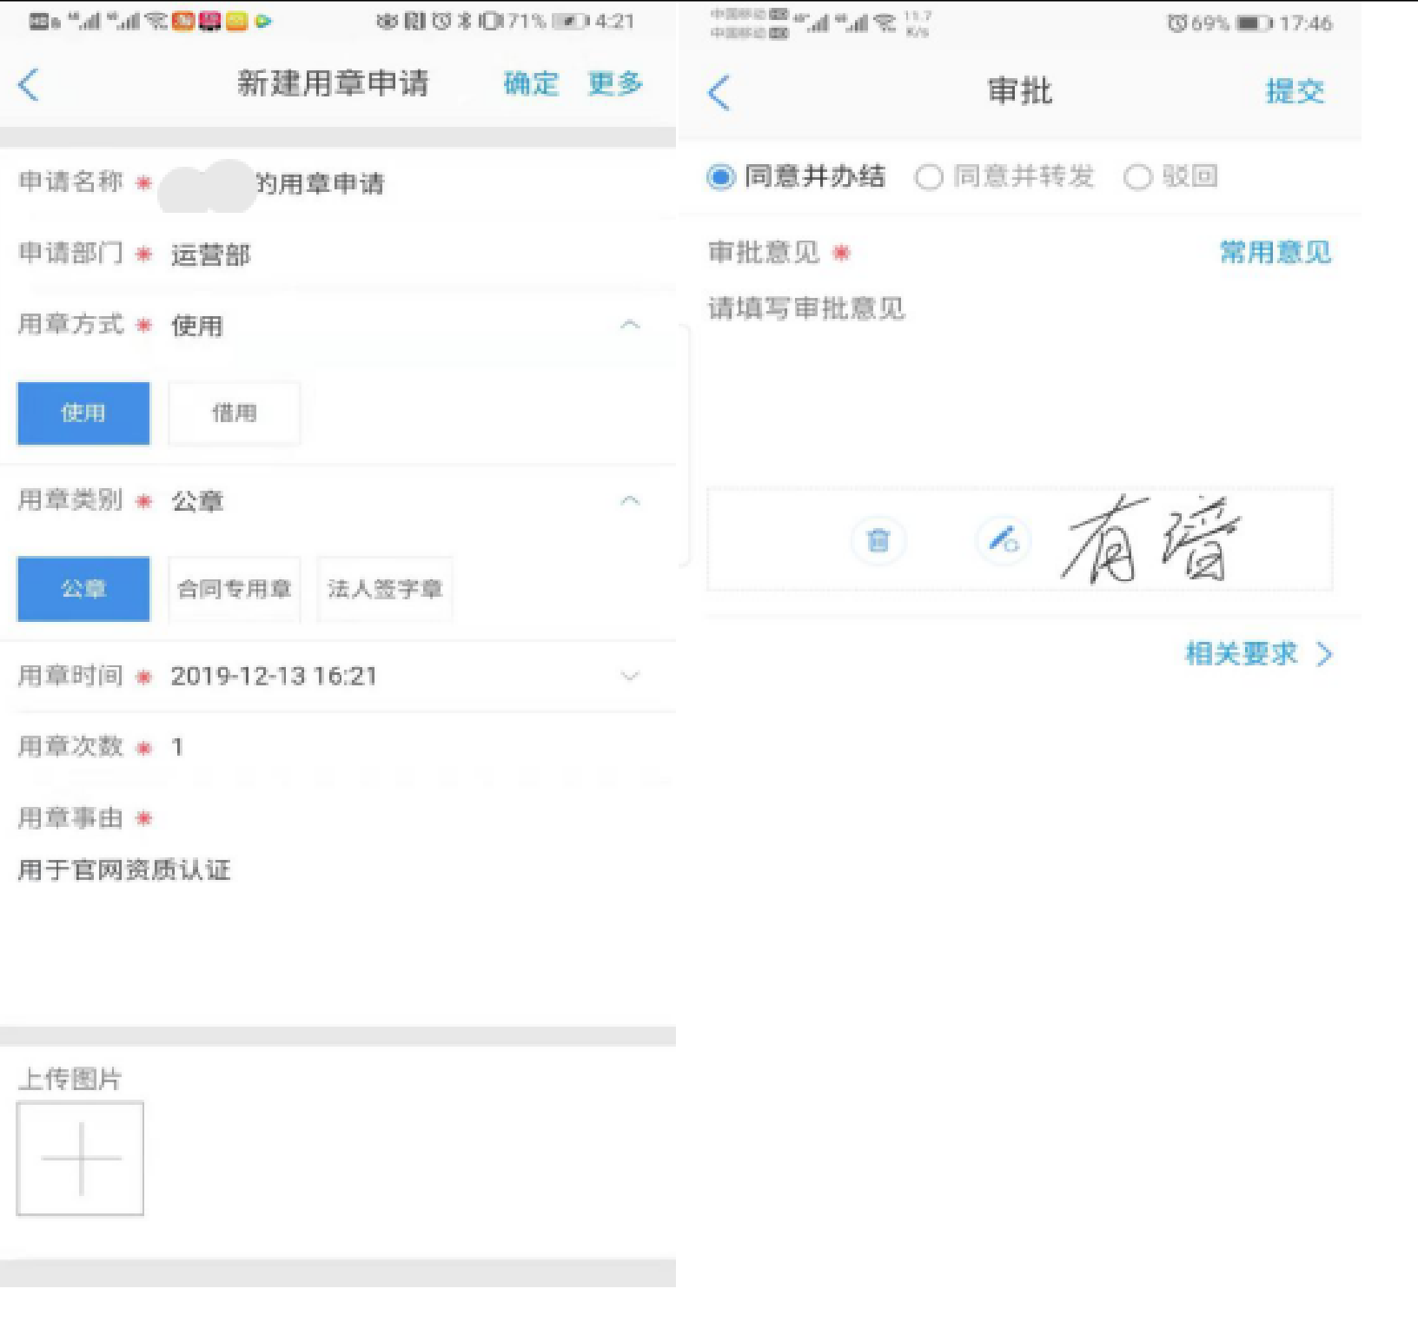Select 同意并办结 radio option
Viewport: 1418px width, 1322px height.
(x=721, y=177)
